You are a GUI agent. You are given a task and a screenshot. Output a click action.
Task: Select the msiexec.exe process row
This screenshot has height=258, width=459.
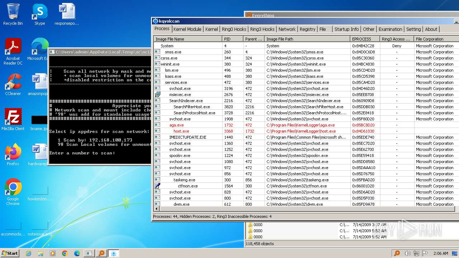306,95
